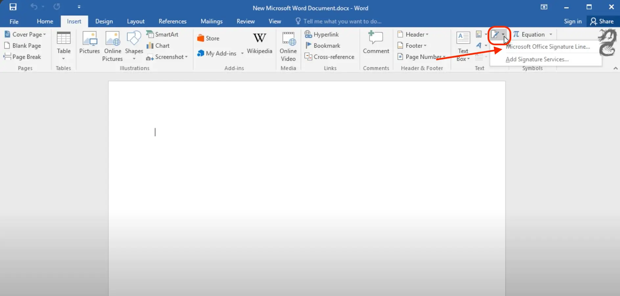620x296 pixels.
Task: Click the Text Box icon
Action: (463, 46)
